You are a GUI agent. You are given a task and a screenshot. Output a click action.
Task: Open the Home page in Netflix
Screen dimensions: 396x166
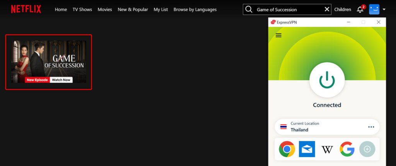(x=61, y=10)
